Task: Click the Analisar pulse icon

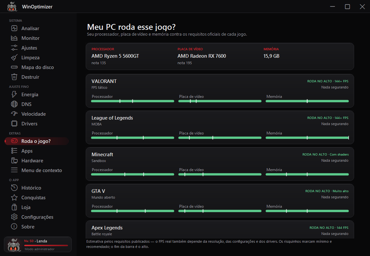Action: [14, 28]
